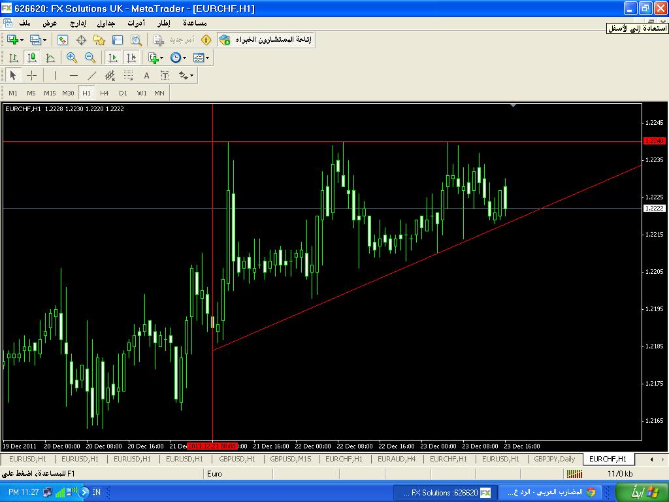This screenshot has height=502, width=669.
Task: Switch to M30 timeframe
Action: coord(68,93)
